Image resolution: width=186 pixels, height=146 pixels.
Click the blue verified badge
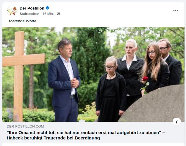click(47, 8)
